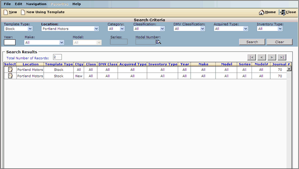
Task: Open the DMV Classification dropdown
Action: coord(189,29)
